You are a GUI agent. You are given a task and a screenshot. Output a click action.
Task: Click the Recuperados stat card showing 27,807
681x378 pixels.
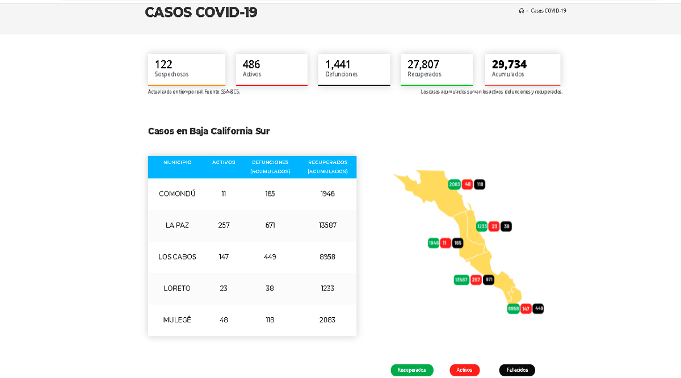(x=436, y=69)
